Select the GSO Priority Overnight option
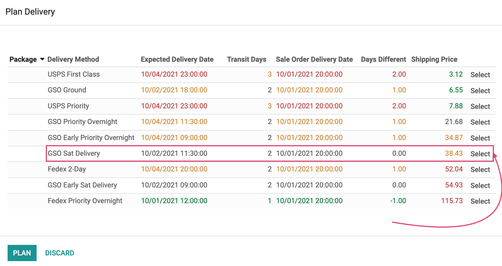This screenshot has width=502, height=266. (480, 122)
